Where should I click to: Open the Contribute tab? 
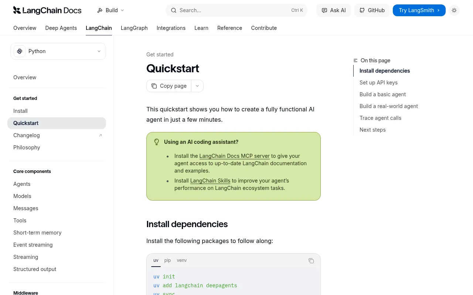[264, 28]
